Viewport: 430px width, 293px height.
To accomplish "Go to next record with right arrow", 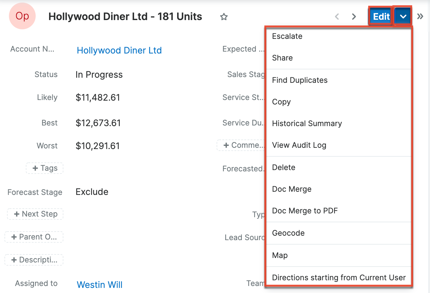I will 354,17.
